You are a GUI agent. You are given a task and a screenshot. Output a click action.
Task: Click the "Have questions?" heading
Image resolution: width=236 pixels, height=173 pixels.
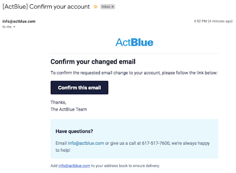74,131
